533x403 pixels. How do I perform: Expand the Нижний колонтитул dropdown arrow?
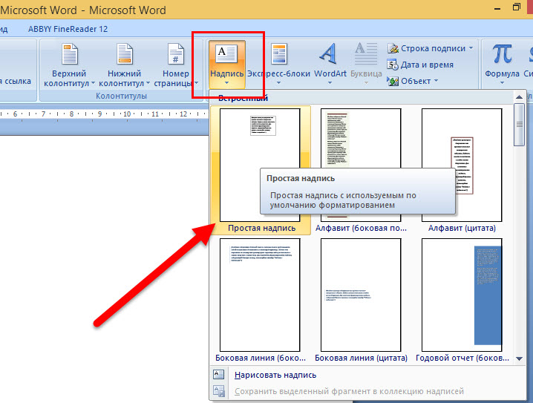tap(148, 83)
